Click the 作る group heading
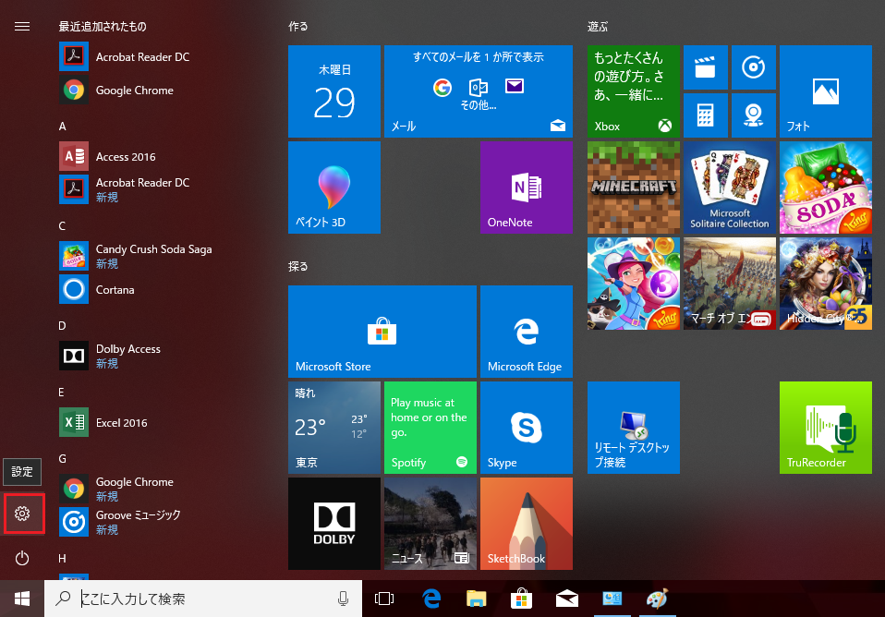The height and width of the screenshot is (617, 885). tap(298, 27)
